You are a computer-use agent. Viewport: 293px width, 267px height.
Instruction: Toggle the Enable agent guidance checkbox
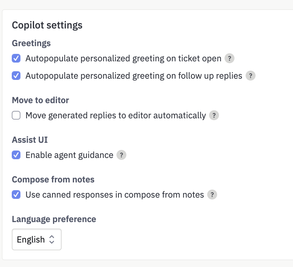click(16, 155)
